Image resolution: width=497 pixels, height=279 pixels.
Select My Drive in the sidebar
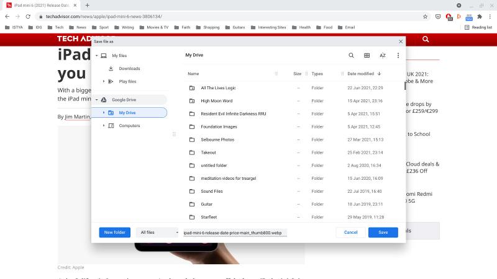(x=129, y=113)
